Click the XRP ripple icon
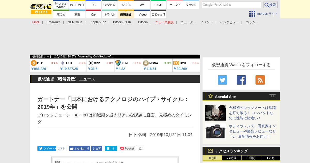This screenshot has width=310, height=163. click(90, 63)
